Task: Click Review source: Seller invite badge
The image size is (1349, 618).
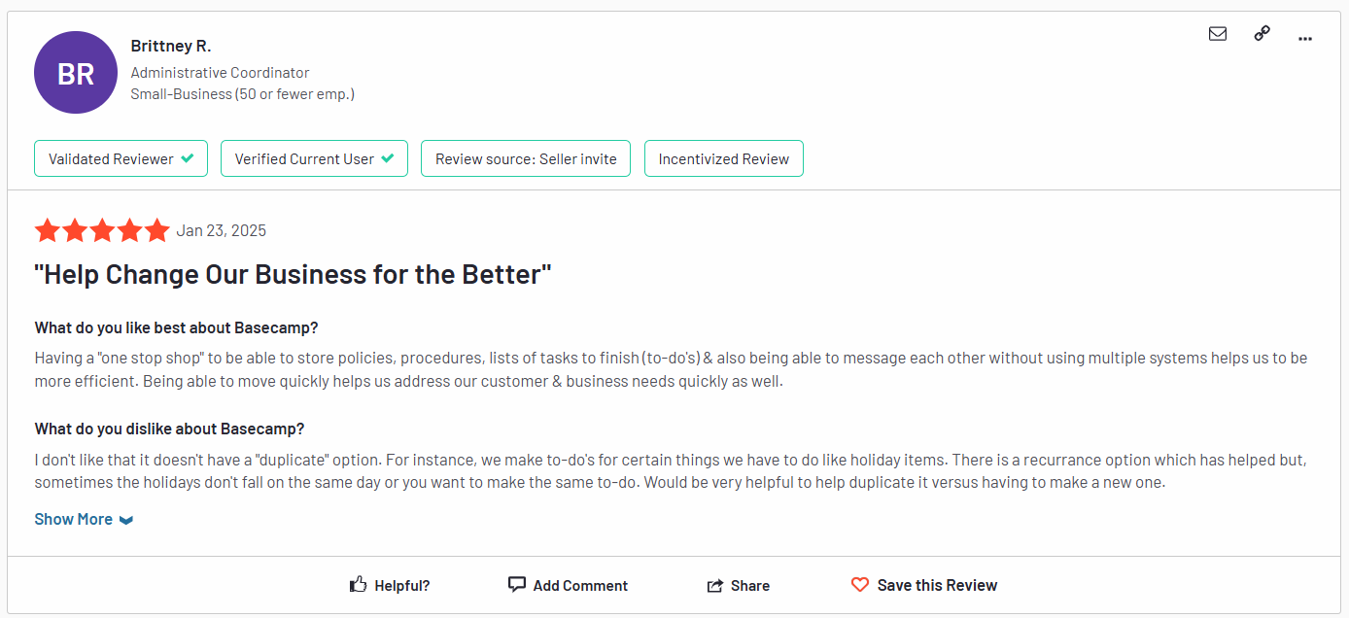Action: click(526, 158)
